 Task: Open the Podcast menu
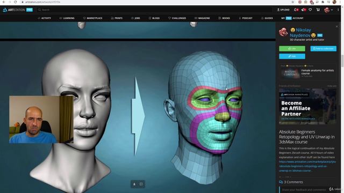(x=246, y=18)
